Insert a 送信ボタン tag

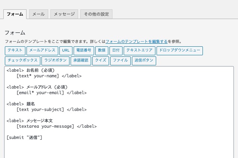pyautogui.click(x=144, y=61)
